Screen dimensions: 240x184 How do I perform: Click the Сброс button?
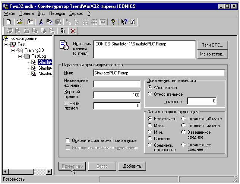click(102, 166)
